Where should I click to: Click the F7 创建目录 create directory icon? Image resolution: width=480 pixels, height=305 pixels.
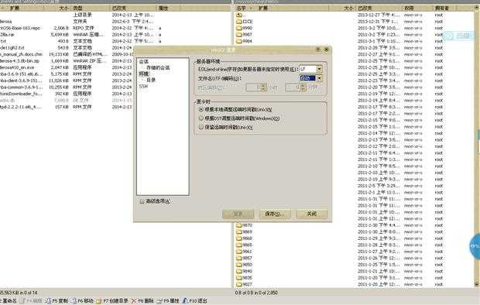pyautogui.click(x=99, y=301)
